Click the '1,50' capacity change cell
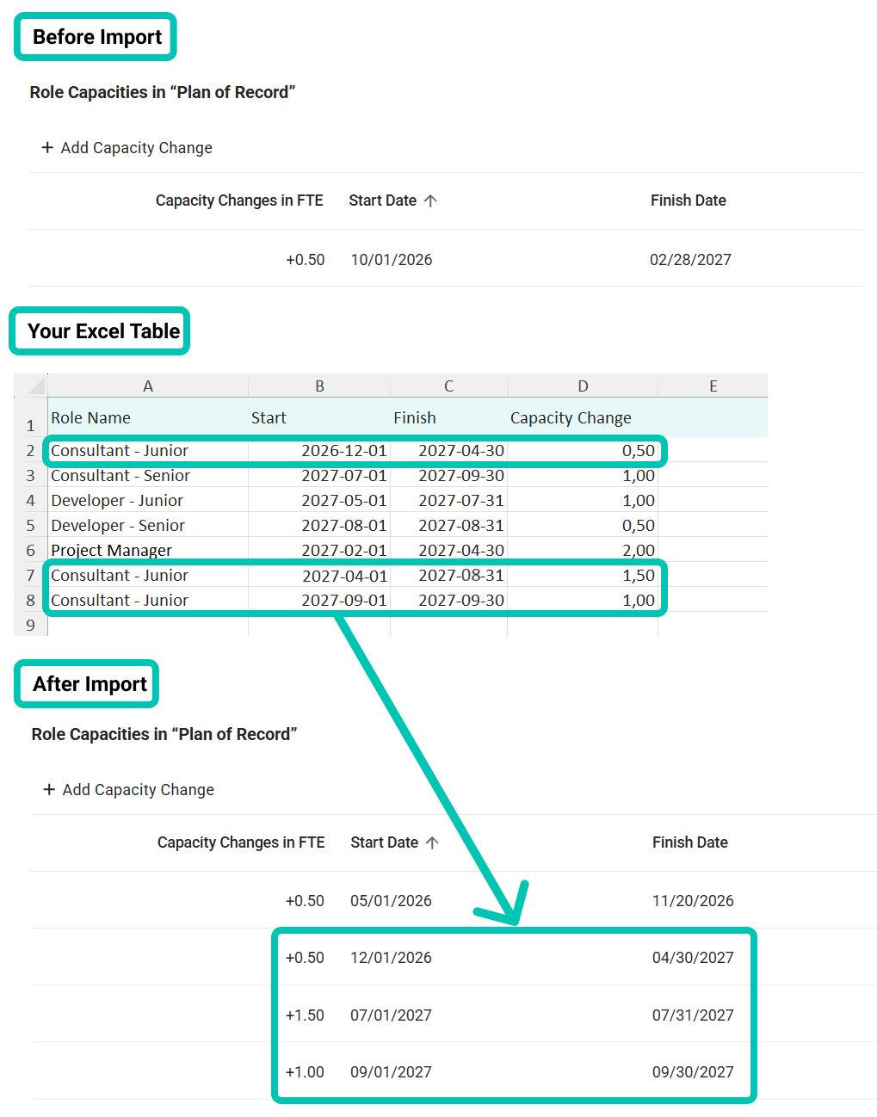Screen dimensions: 877x1117 tap(583, 575)
